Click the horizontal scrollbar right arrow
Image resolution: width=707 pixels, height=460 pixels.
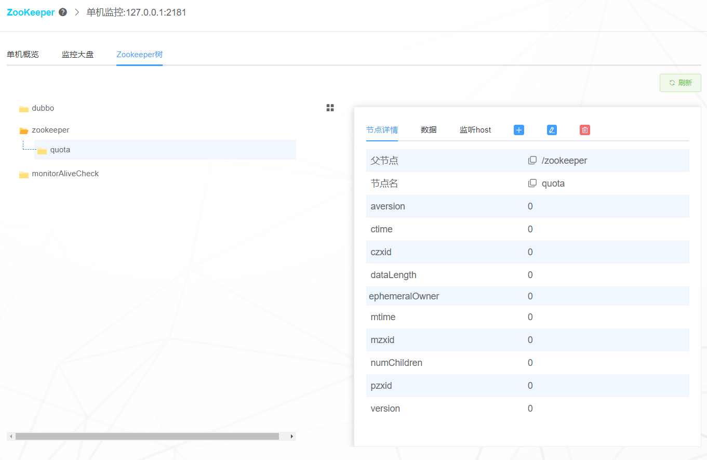[292, 437]
